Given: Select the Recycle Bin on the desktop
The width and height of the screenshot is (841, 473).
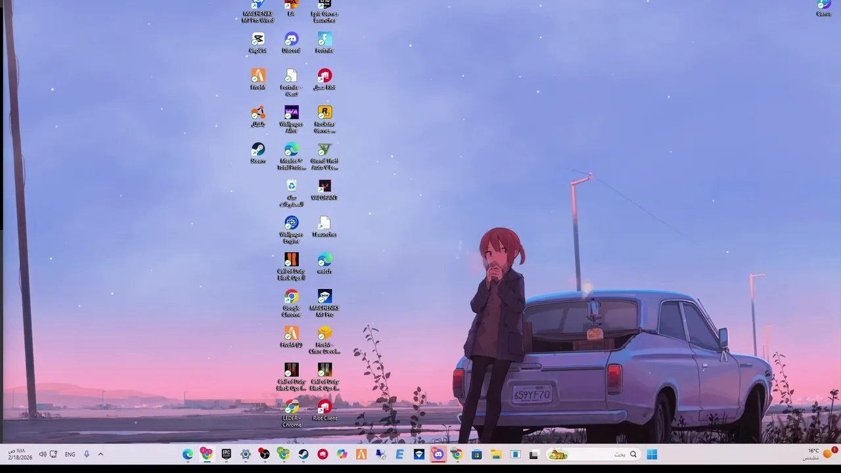Looking at the screenshot, I should [291, 193].
